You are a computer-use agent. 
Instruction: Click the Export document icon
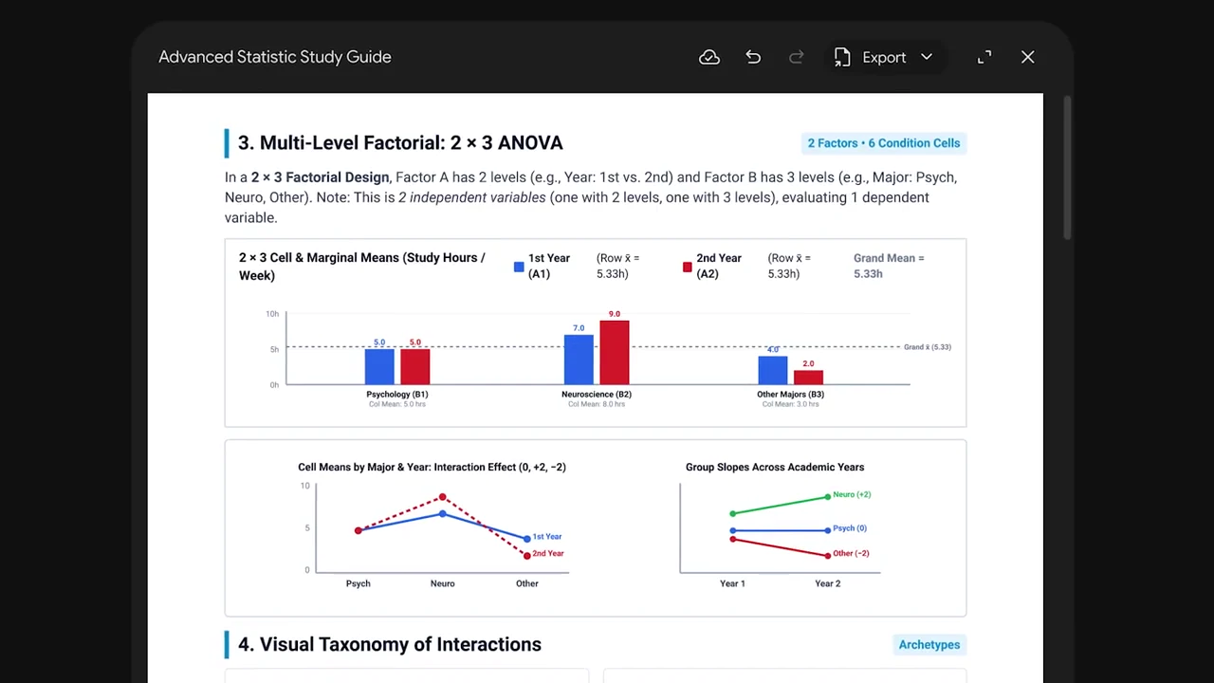842,57
